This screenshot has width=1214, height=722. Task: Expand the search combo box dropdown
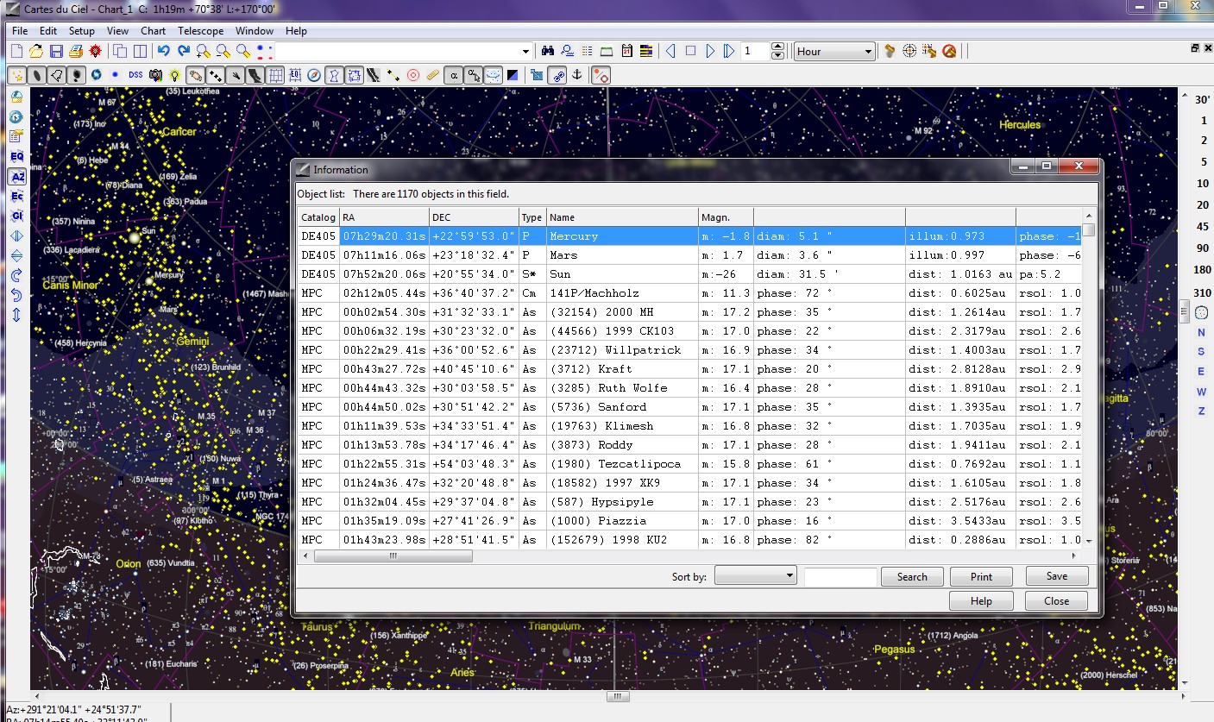[525, 52]
